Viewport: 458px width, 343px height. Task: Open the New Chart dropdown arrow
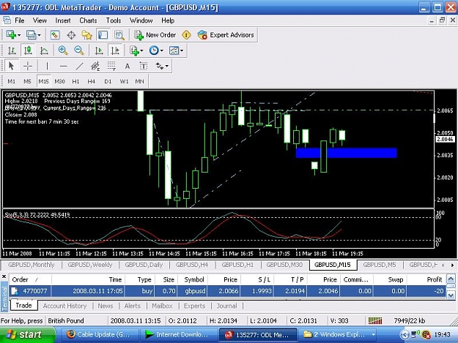pyautogui.click(x=19, y=35)
